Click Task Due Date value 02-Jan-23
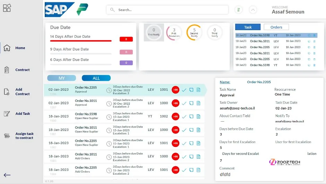326x184 pixels. [283, 108]
